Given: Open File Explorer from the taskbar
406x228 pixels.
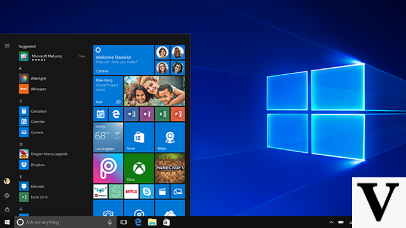Looking at the screenshot, I should pos(152,222).
